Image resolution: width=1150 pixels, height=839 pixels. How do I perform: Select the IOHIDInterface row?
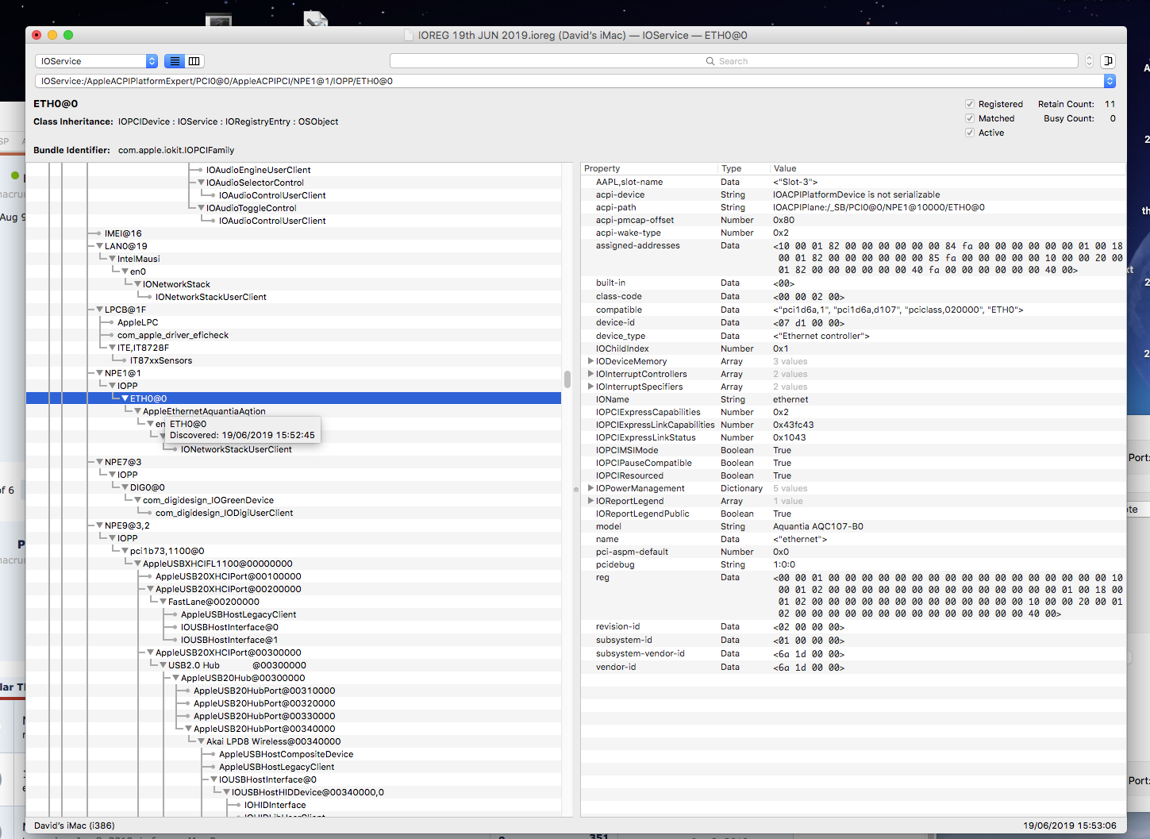(x=275, y=805)
